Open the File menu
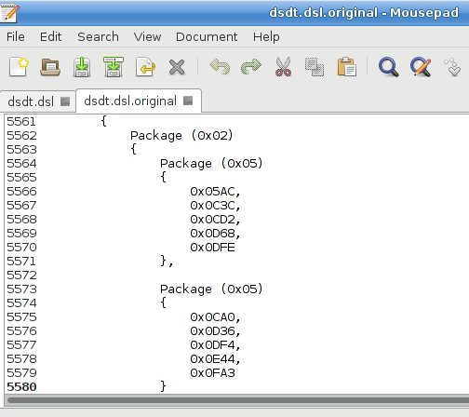 (16, 37)
